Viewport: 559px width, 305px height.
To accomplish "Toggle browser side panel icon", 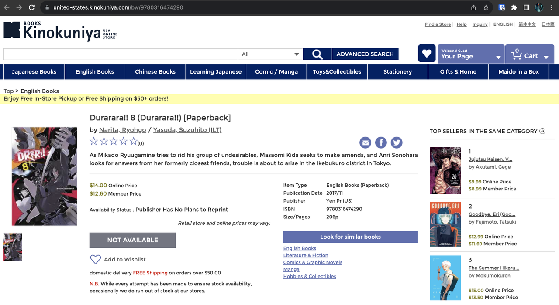I will 527,7.
